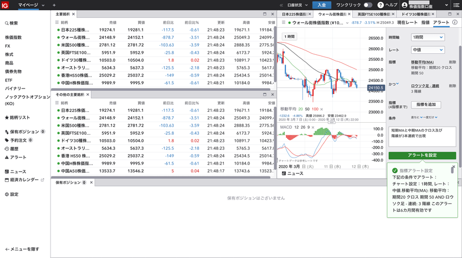Open 設定 gear in sidebar
The image size is (462, 258).
(x=11, y=194)
